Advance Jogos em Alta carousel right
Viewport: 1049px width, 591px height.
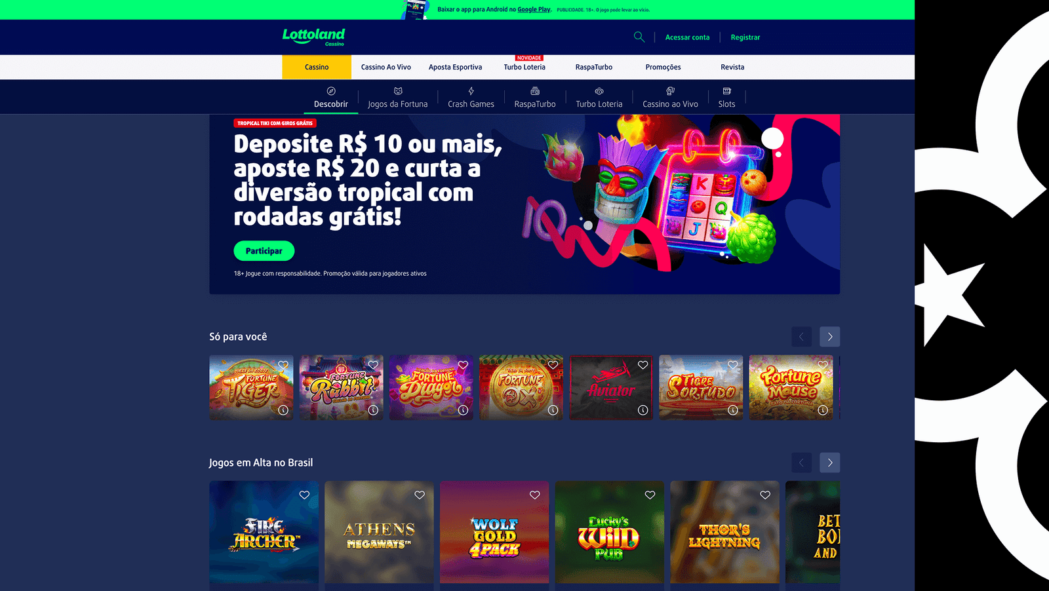(x=830, y=463)
